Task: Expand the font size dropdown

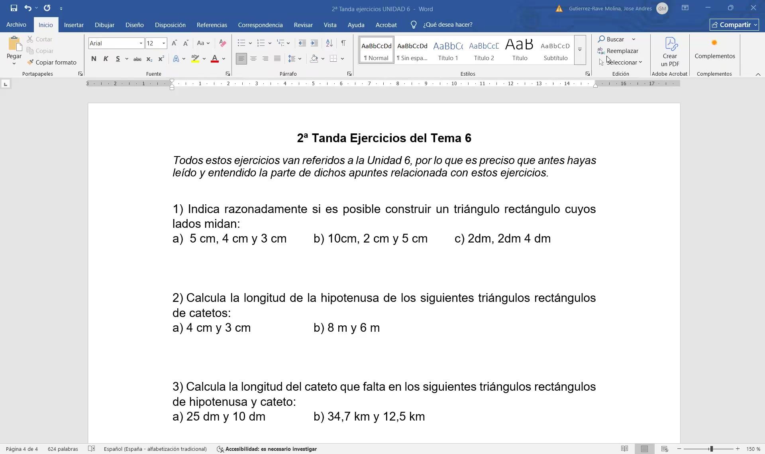Action: point(163,43)
